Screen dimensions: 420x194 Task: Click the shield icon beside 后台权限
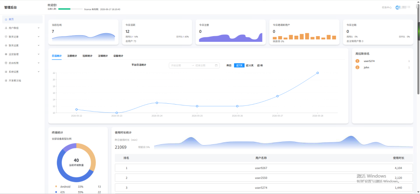(6, 63)
